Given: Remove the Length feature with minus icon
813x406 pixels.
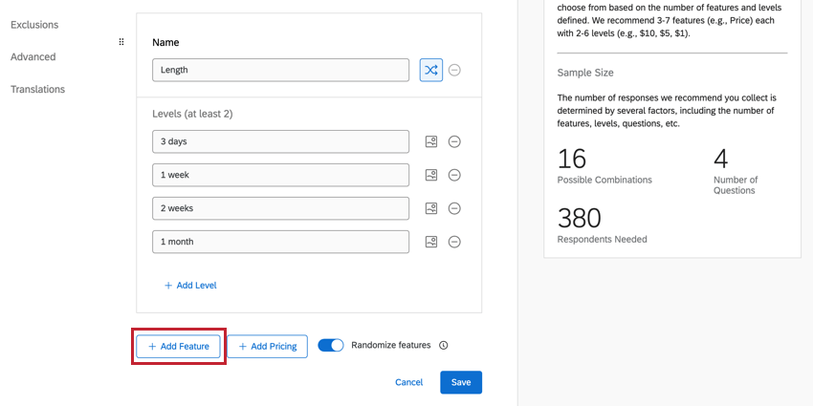Looking at the screenshot, I should 455,70.
